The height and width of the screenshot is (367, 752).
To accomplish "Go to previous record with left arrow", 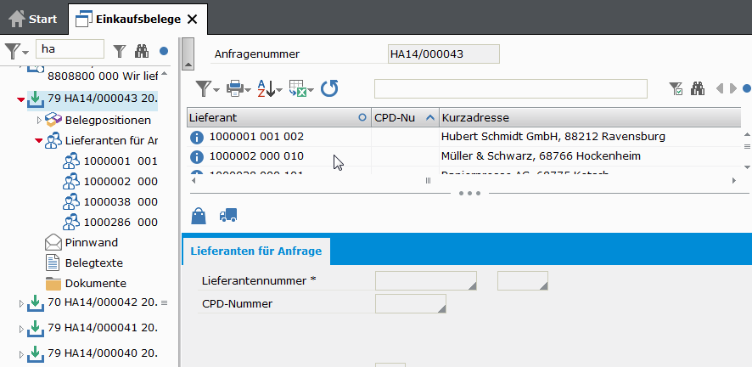I will pyautogui.click(x=720, y=88).
